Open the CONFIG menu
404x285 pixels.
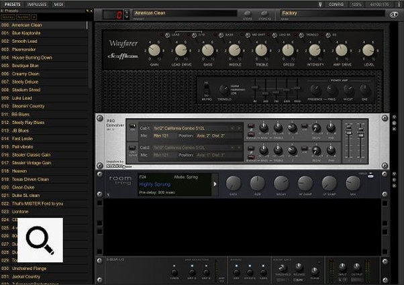click(336, 4)
